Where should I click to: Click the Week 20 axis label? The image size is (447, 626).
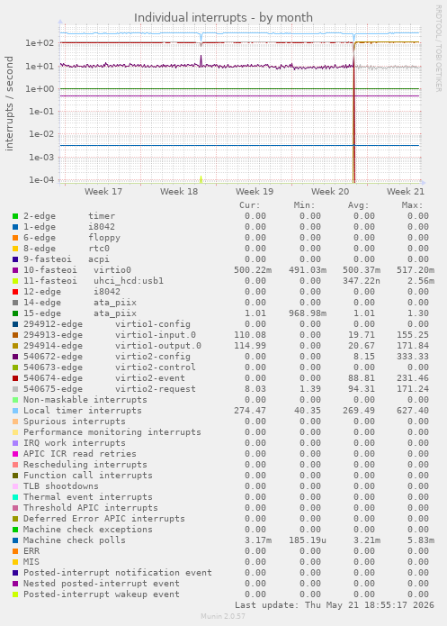click(x=330, y=192)
